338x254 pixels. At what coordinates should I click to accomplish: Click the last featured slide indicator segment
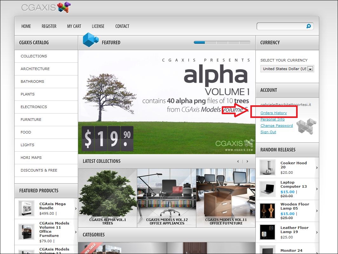245,42
